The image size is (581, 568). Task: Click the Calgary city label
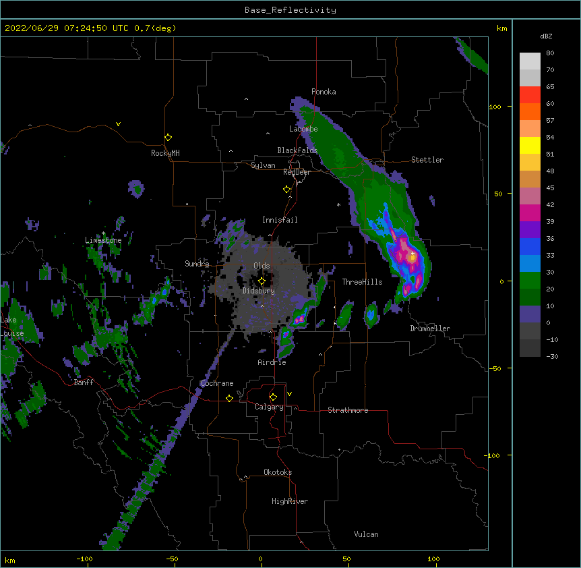tap(270, 407)
